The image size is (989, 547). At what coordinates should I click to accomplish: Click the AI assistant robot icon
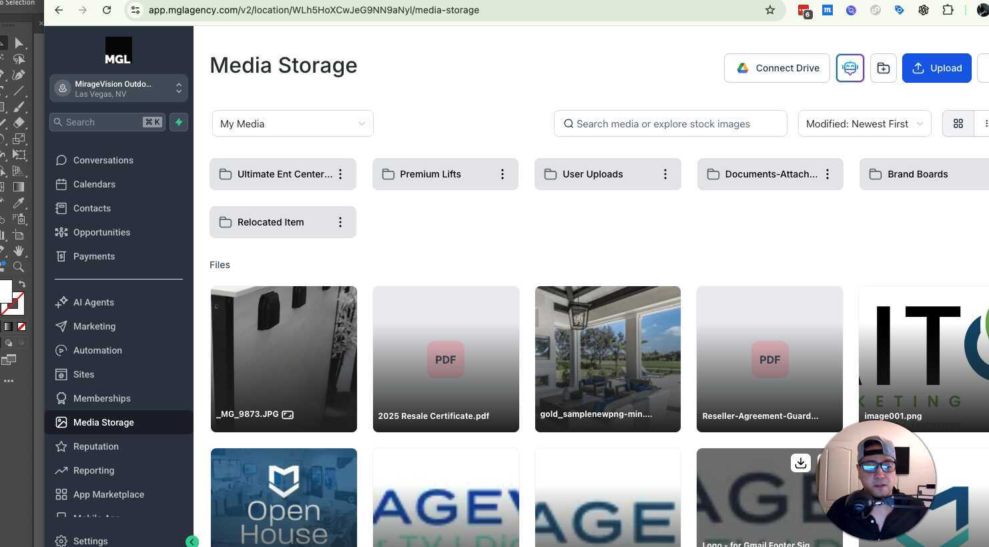tap(850, 68)
